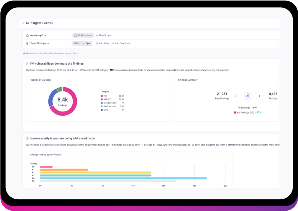Select the All Resources scope chip

[83, 36]
